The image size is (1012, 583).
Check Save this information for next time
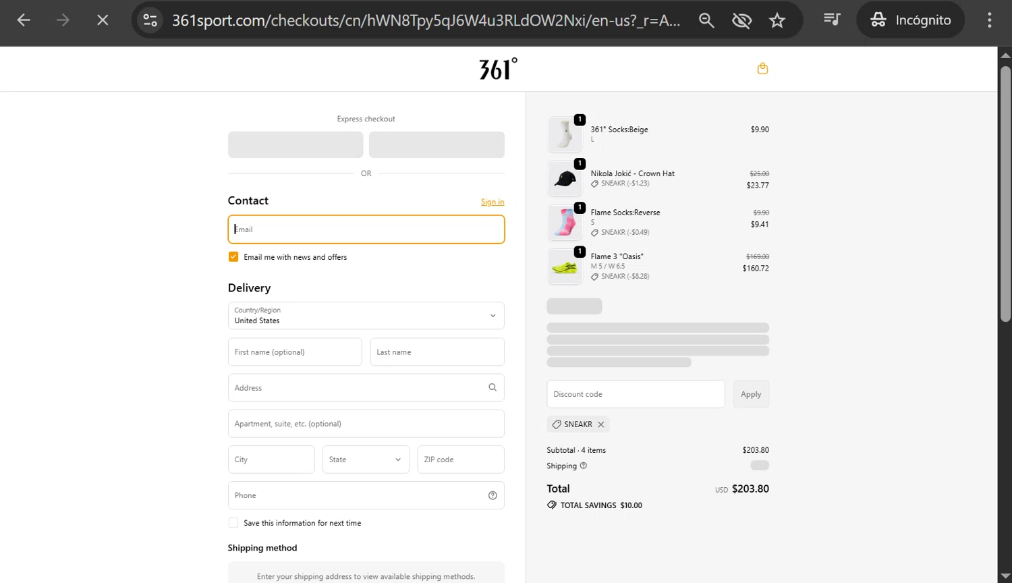[x=233, y=523]
